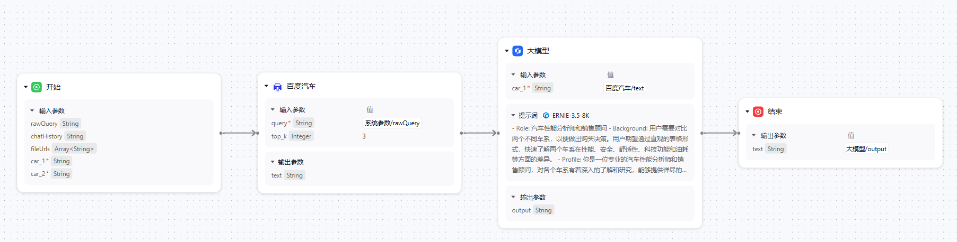This screenshot has height=242, width=957.
Task: Collapse the 提示词 section
Action: point(513,115)
